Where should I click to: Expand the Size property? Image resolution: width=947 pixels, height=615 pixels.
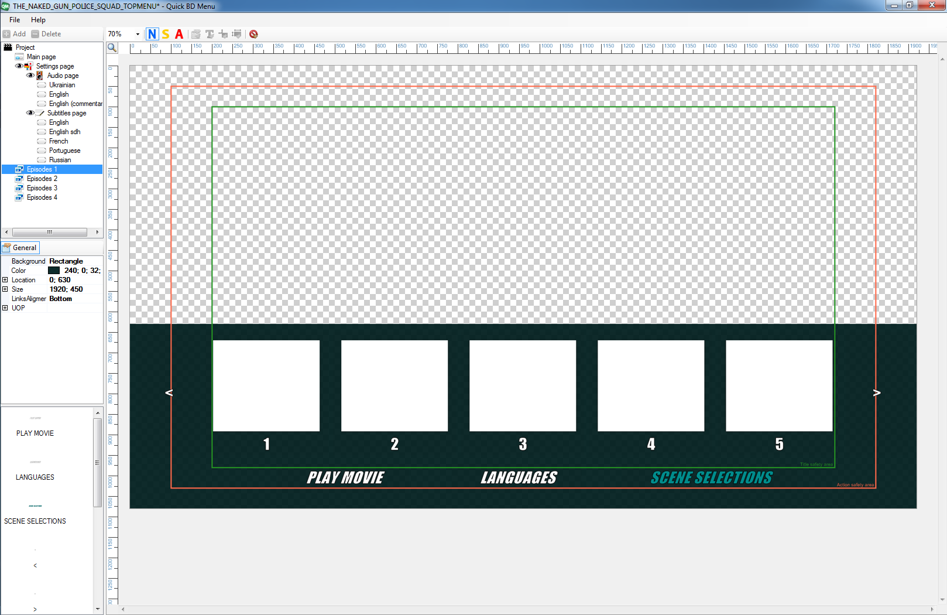[5, 289]
